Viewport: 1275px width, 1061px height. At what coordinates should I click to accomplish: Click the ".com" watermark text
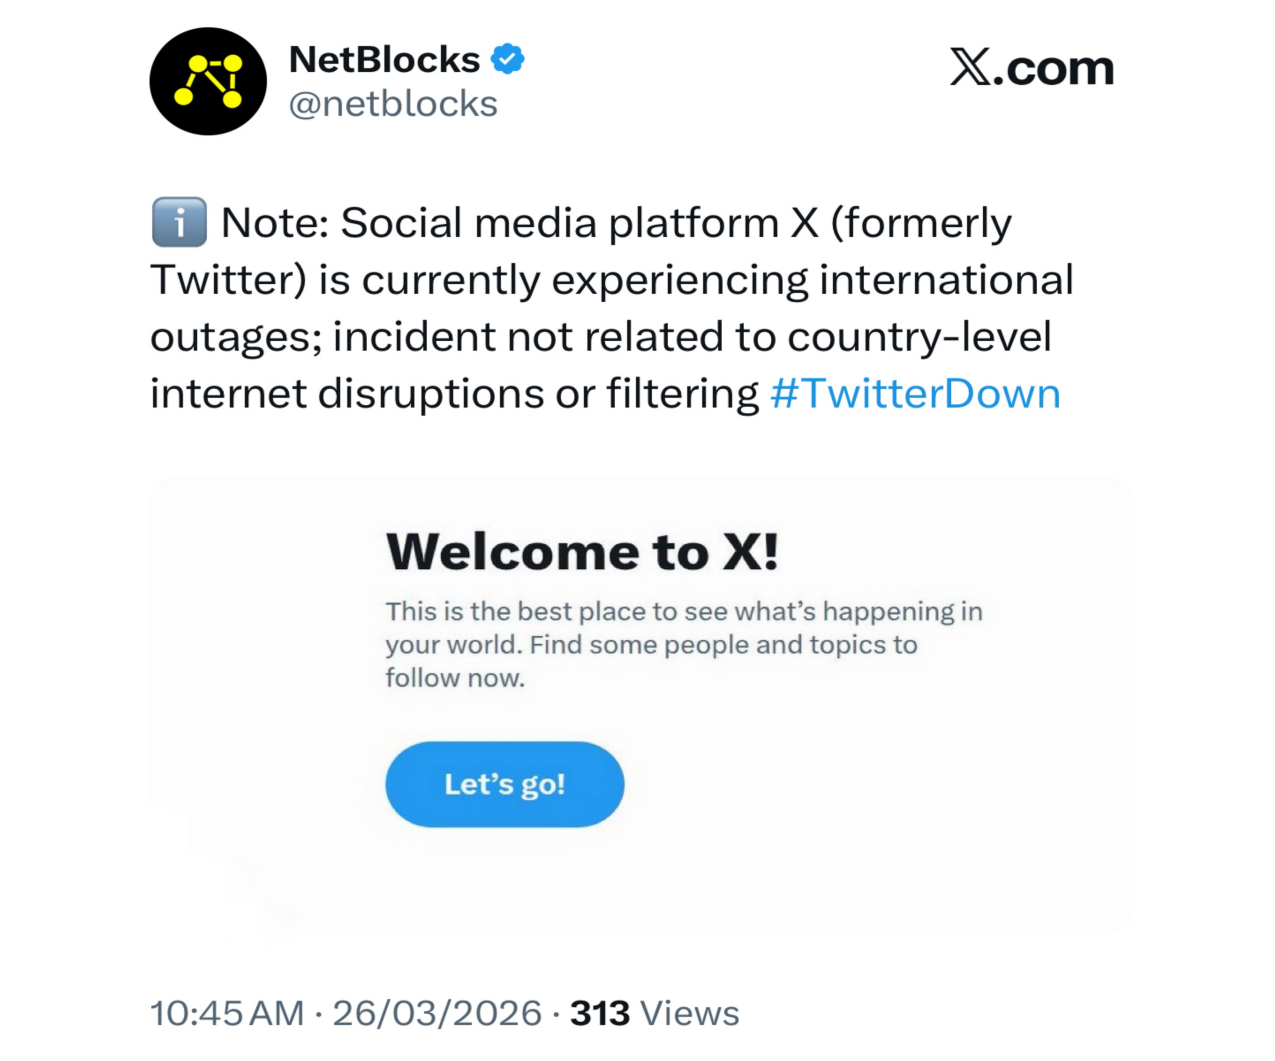1053,68
